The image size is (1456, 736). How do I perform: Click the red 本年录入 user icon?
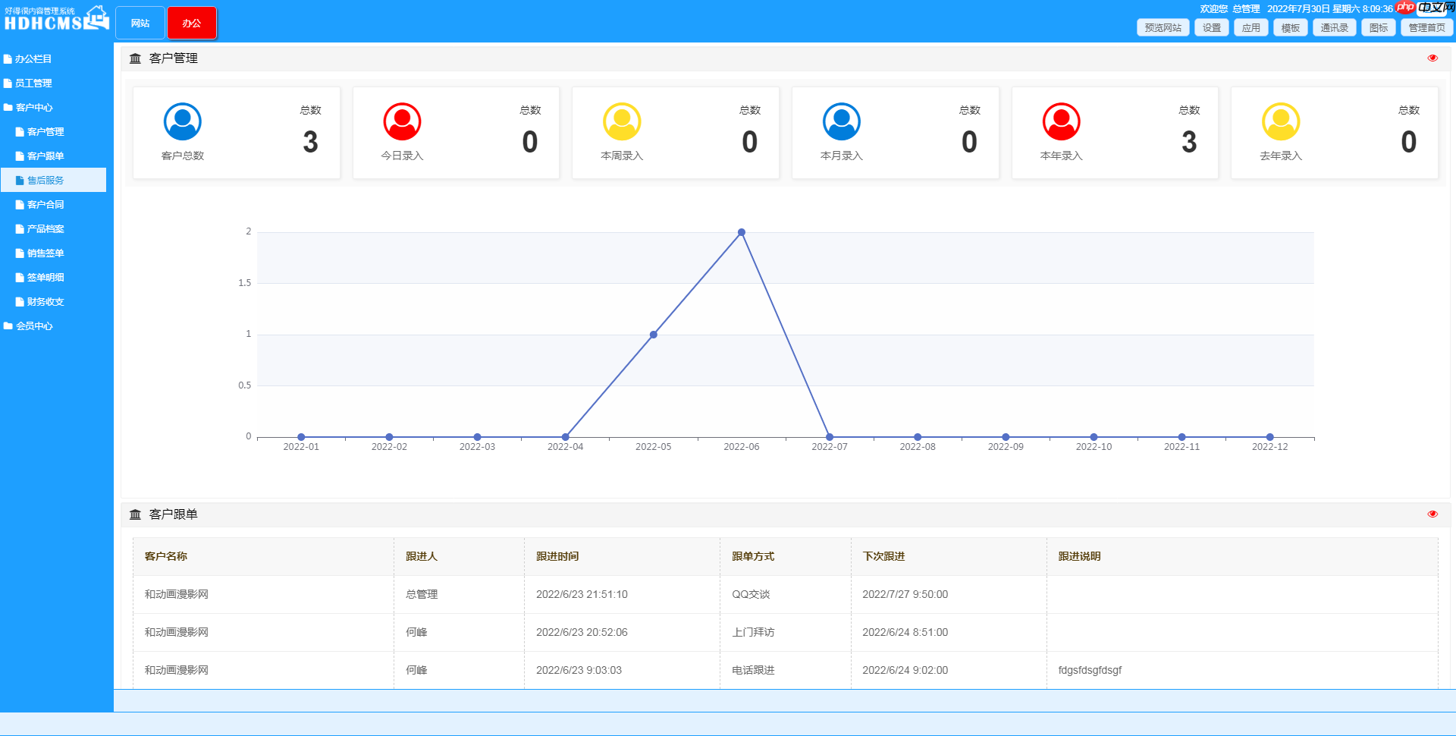[1062, 121]
